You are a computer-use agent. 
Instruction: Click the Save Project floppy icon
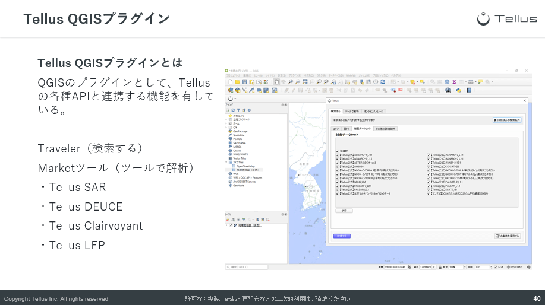(x=245, y=82)
